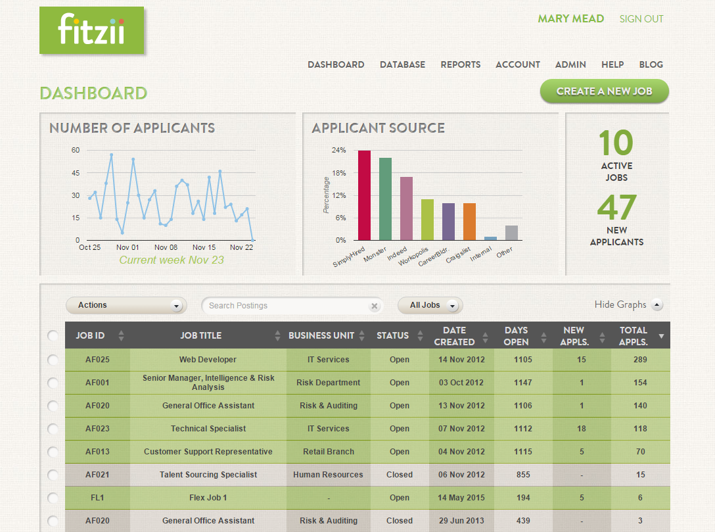Select the AF023 Technical Specialist row radio
715x532 pixels.
pos(53,429)
